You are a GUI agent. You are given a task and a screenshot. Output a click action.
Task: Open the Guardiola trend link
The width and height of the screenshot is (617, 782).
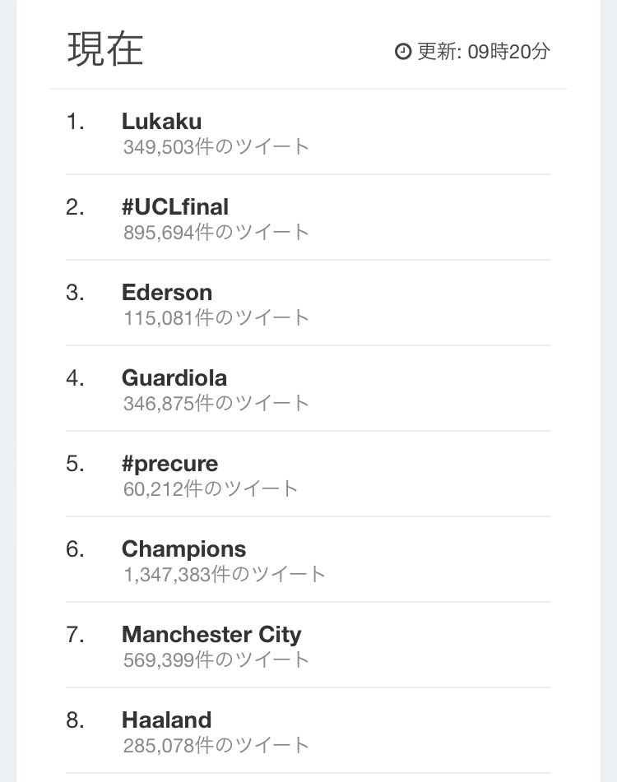coord(174,378)
